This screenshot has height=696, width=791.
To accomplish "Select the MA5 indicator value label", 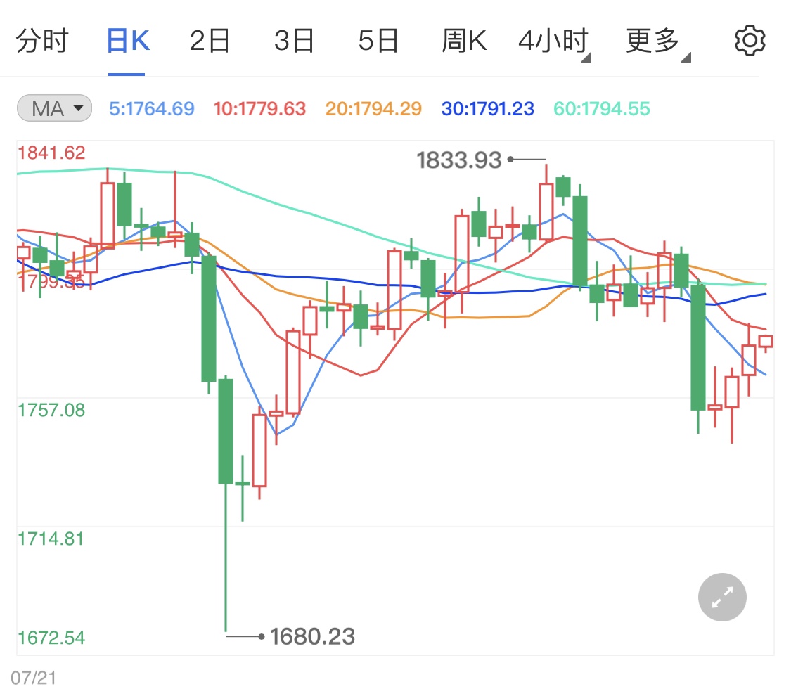I will (x=152, y=109).
